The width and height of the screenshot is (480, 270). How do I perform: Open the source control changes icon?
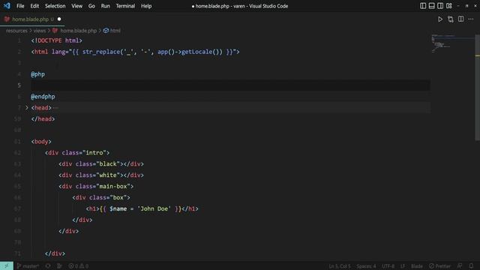click(450, 19)
